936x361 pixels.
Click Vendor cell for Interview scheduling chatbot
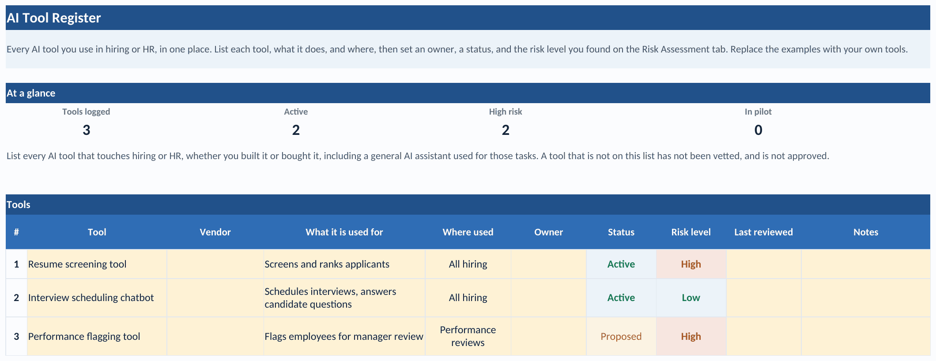(215, 298)
